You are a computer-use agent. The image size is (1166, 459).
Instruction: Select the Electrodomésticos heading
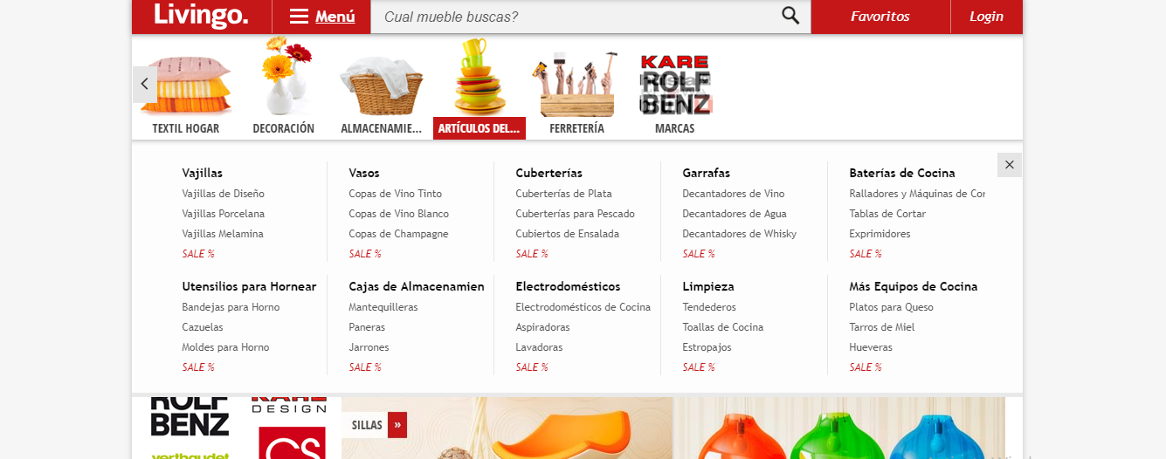coord(568,286)
